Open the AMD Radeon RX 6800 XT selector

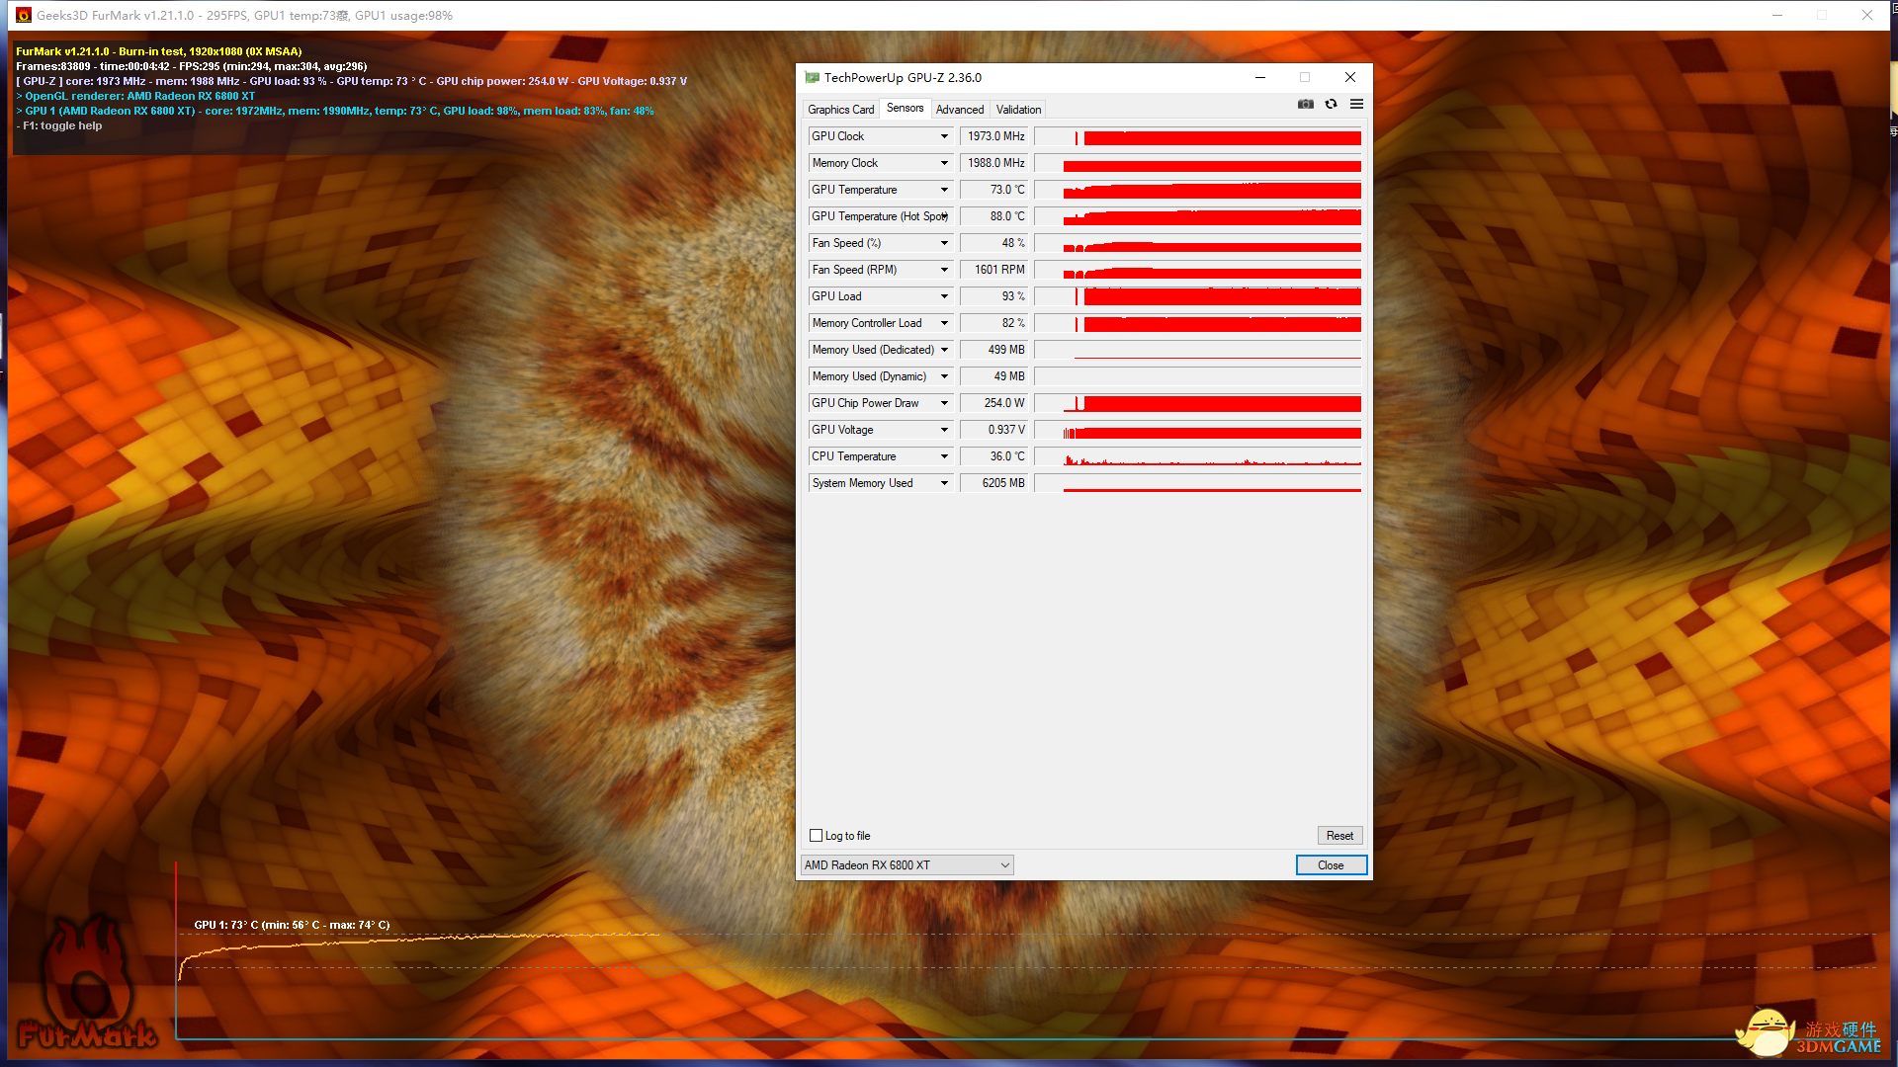(906, 865)
